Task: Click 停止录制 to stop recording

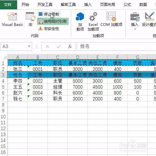Action: pos(49,14)
